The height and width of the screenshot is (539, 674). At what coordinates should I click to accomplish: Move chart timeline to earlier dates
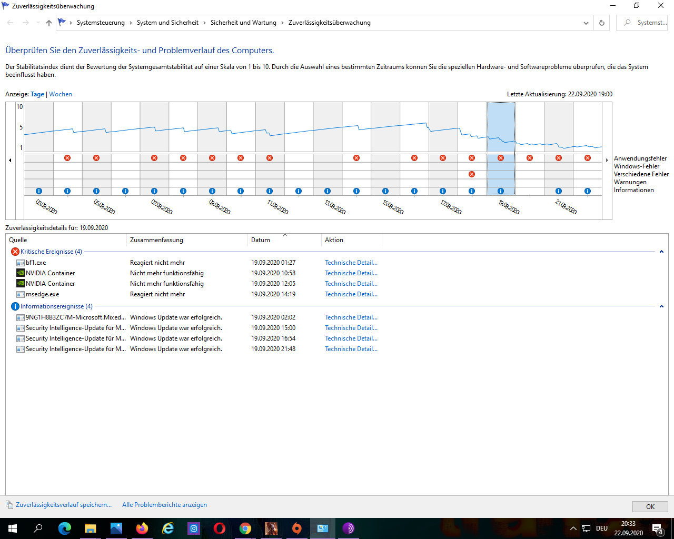click(x=10, y=161)
